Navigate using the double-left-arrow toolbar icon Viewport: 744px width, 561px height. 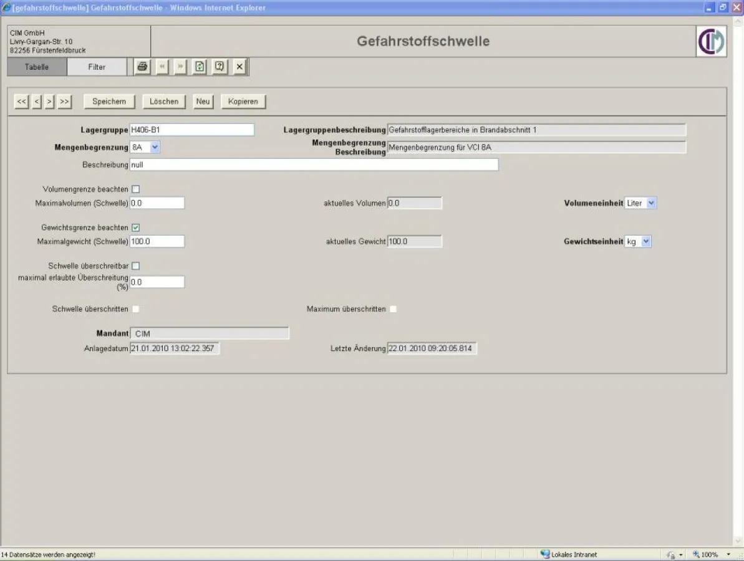[x=162, y=67]
